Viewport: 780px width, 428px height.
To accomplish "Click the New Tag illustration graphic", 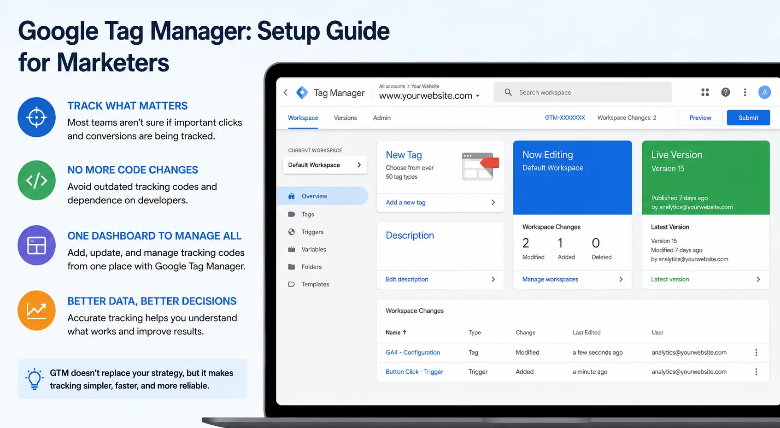I will (481, 166).
